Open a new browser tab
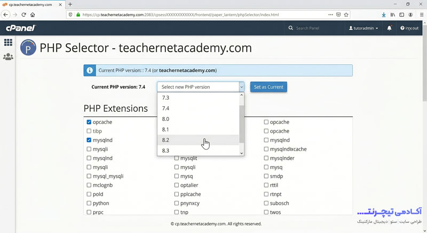The width and height of the screenshot is (427, 233). [70, 4]
